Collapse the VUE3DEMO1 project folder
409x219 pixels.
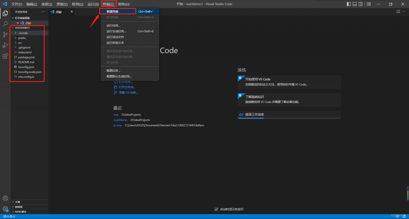(x=29, y=28)
